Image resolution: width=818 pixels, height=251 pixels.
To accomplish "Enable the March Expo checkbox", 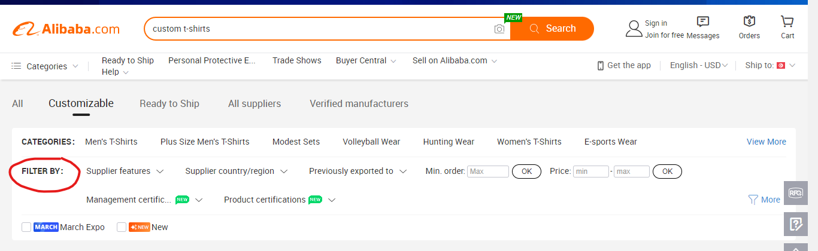I will (x=26, y=227).
